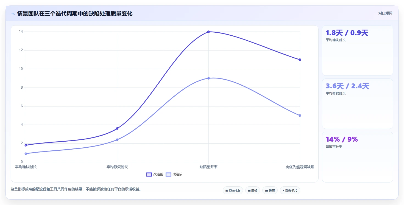Click the 平均修复时长 caption in second card
This screenshot has width=404, height=205.
point(336,93)
